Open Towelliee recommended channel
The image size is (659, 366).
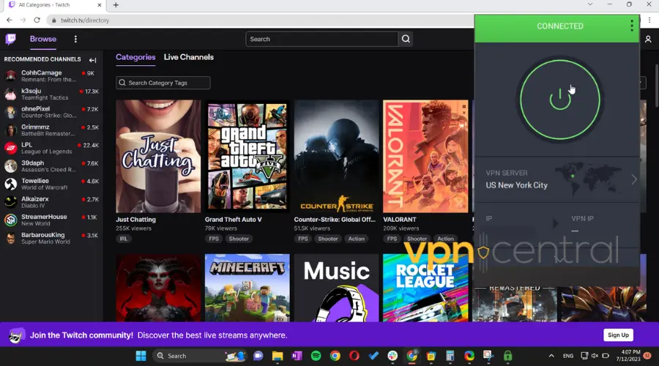(x=51, y=184)
